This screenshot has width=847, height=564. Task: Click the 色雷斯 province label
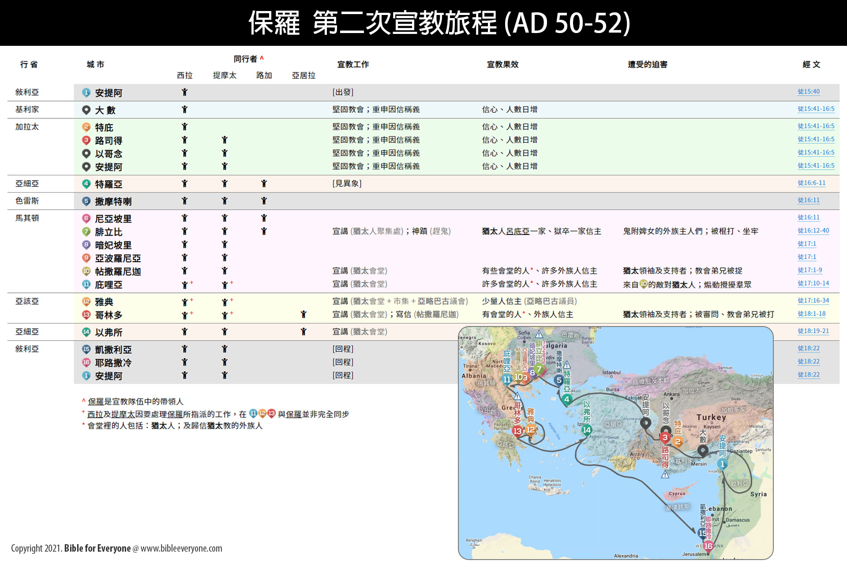pos(27,200)
